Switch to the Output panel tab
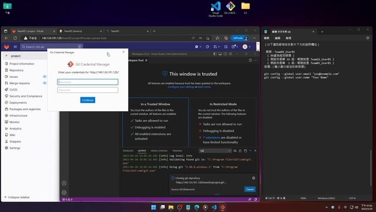The width and height of the screenshot is (376, 212). pyautogui.click(x=142, y=151)
